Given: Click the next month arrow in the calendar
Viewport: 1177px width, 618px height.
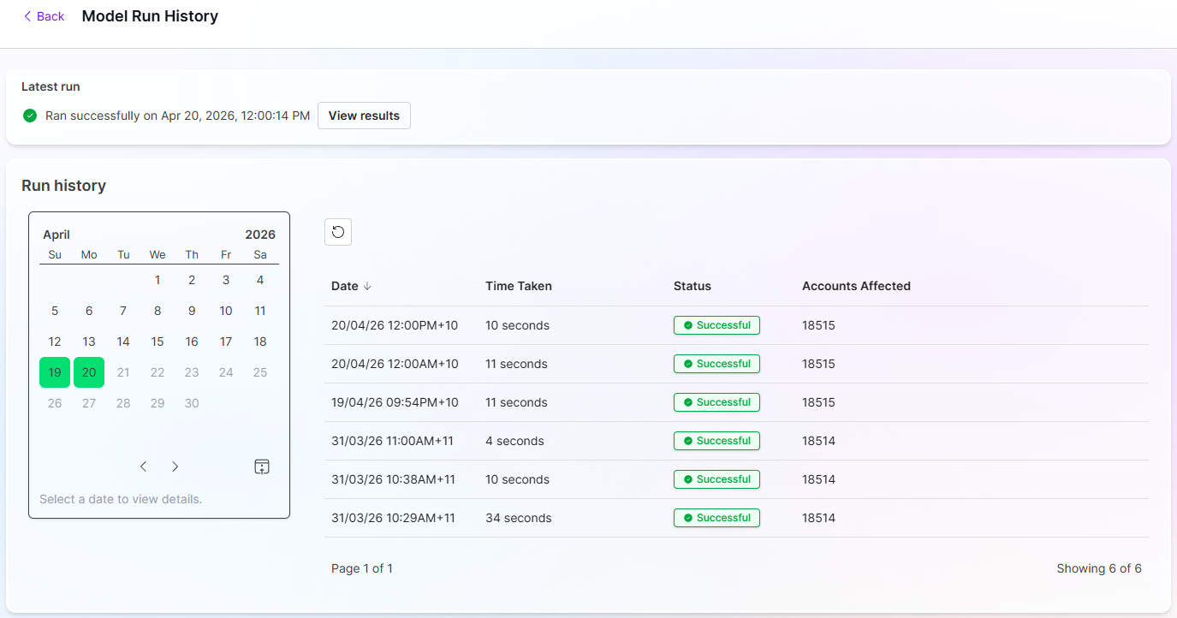Looking at the screenshot, I should click(x=175, y=466).
